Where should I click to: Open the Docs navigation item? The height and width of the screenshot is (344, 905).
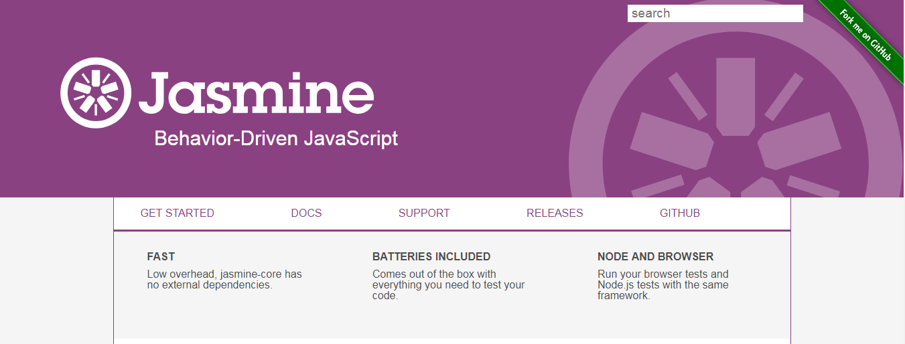(x=306, y=213)
